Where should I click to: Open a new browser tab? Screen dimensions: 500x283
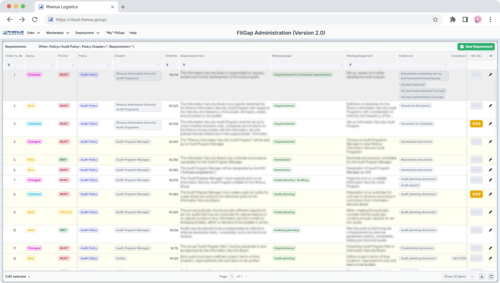(123, 7)
